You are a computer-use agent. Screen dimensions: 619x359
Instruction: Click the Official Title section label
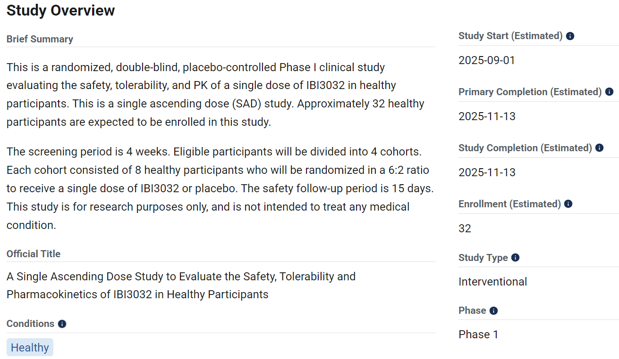pyautogui.click(x=34, y=254)
